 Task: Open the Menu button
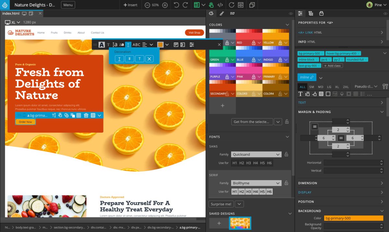point(68,5)
